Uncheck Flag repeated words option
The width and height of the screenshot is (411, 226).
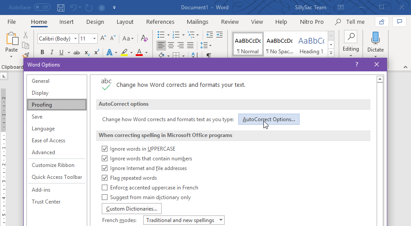[105, 178]
